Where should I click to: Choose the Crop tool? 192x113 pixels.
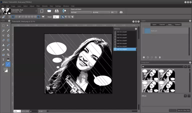point(3,35)
